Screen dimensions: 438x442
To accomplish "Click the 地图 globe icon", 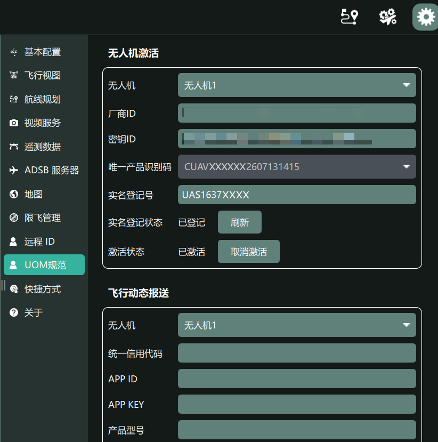I will pyautogui.click(x=13, y=194).
